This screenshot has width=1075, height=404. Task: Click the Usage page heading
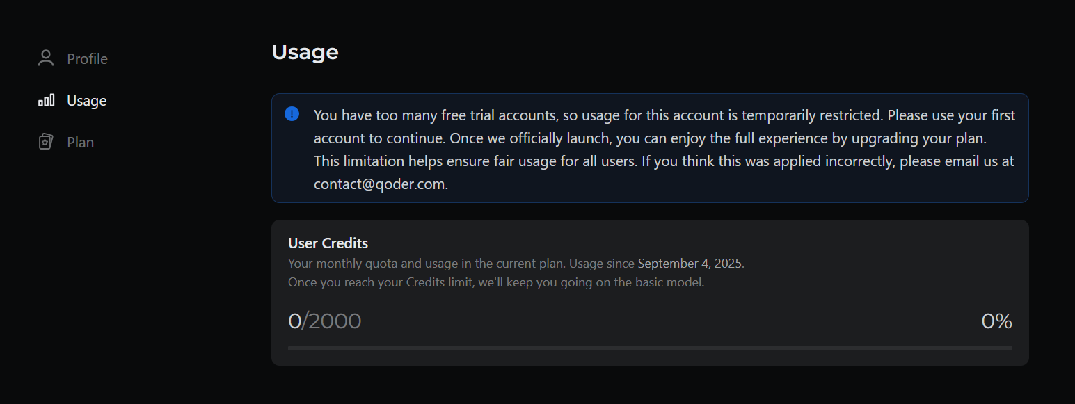coord(305,52)
